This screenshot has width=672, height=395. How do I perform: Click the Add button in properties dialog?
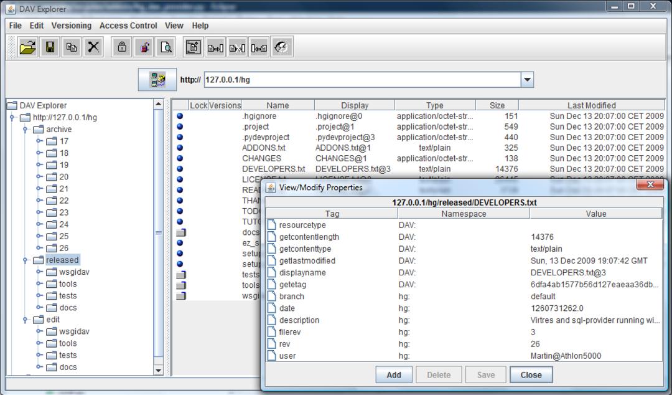394,375
